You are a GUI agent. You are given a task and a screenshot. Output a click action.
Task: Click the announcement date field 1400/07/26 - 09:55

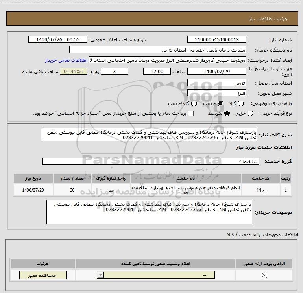(58, 39)
